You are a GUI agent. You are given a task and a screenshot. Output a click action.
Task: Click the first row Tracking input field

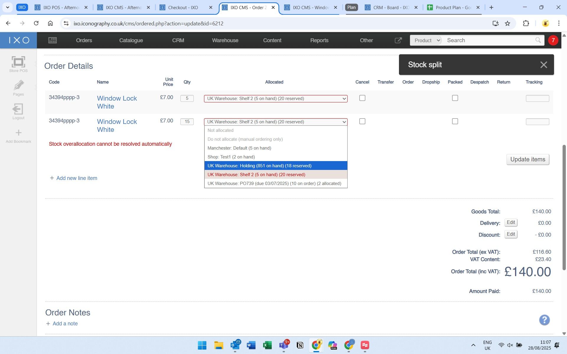[537, 99]
